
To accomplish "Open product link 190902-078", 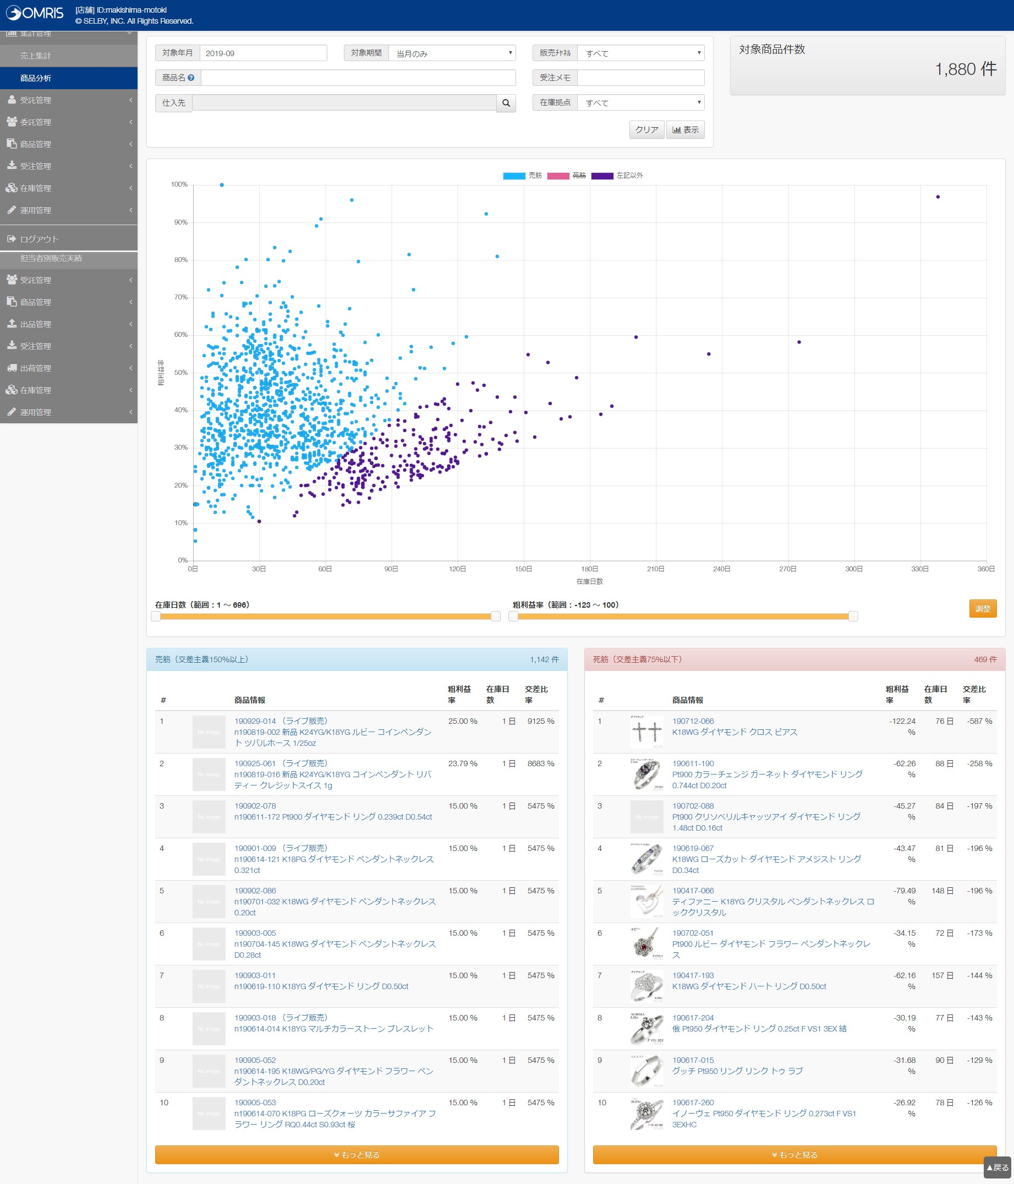I will (x=255, y=806).
